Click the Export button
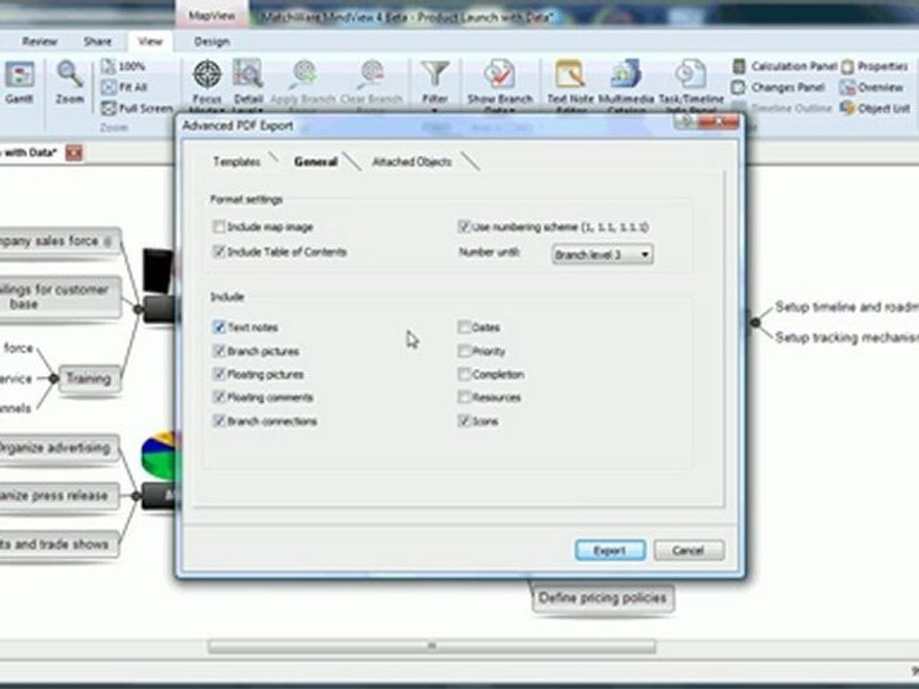The height and width of the screenshot is (689, 919). pyautogui.click(x=610, y=551)
